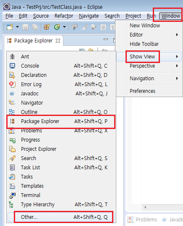Open the Console view

(61, 66)
